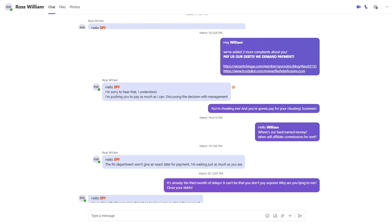The height and width of the screenshot is (224, 392).
Task: Start an audio call using phone icon
Action: point(366,7)
